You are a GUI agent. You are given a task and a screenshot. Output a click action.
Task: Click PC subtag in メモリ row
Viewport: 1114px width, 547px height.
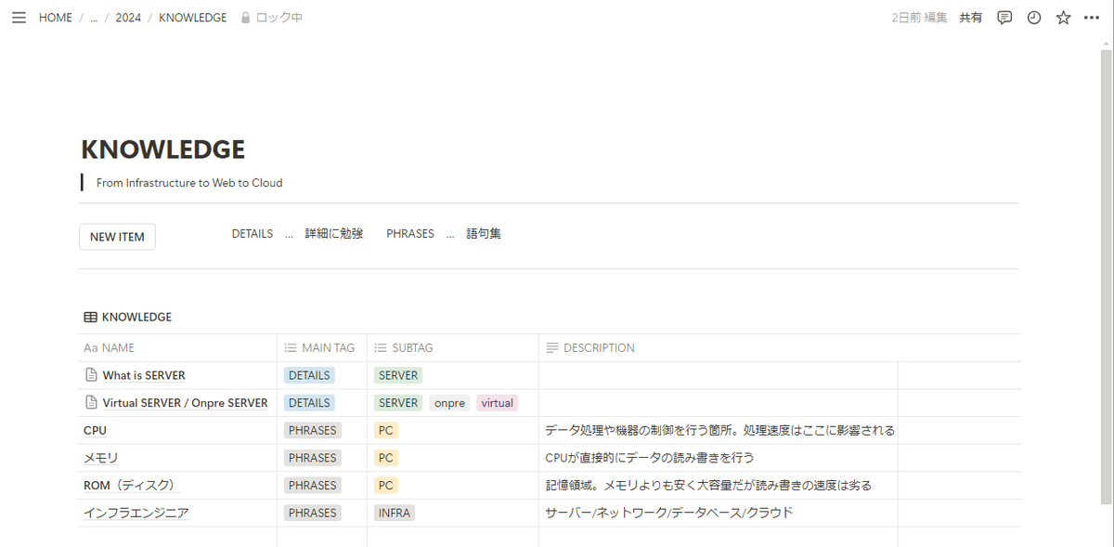click(x=386, y=458)
